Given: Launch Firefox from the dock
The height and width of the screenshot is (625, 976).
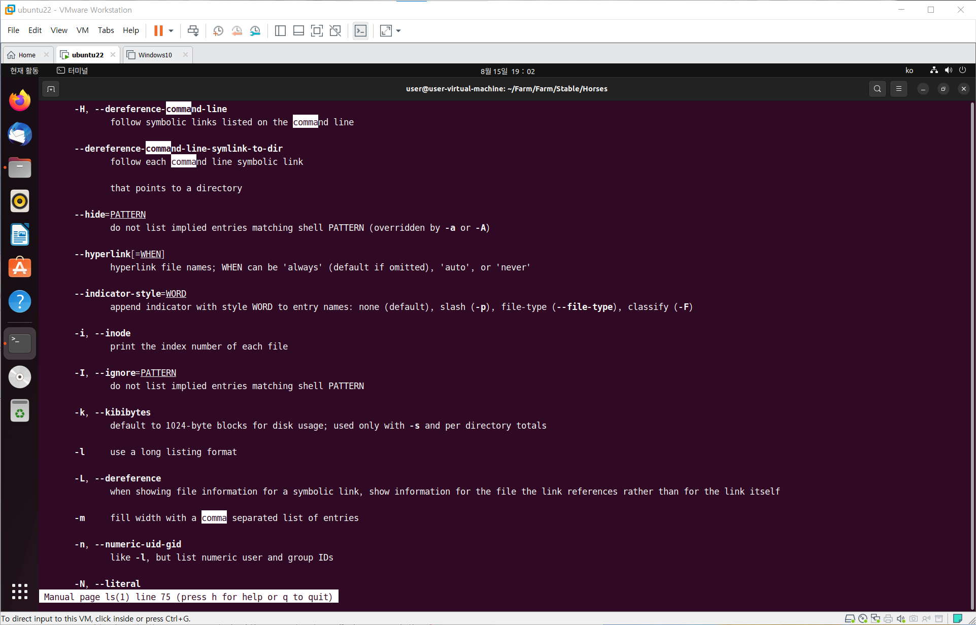Looking at the screenshot, I should click(x=20, y=100).
